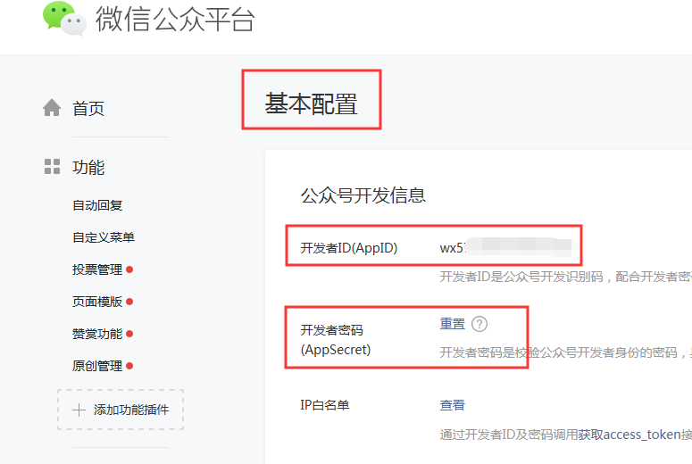
Task: Click the 添加功能插件 button
Action: click(x=121, y=410)
